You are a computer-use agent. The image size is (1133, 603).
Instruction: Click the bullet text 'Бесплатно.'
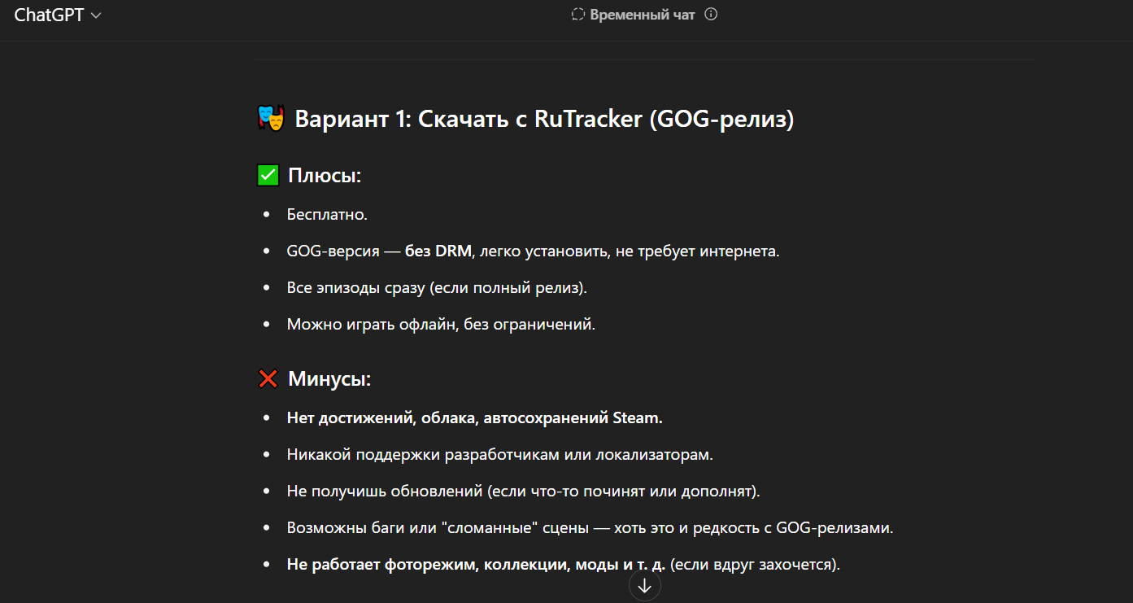328,215
